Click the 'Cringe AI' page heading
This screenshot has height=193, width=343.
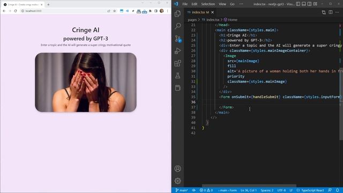86,30
